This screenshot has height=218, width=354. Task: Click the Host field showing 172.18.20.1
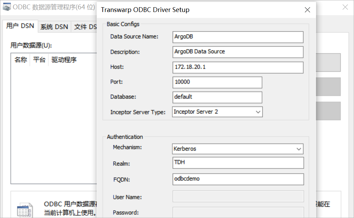(238, 67)
